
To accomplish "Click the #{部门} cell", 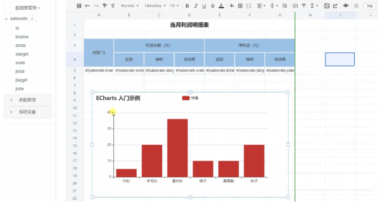I will pyautogui.click(x=99, y=53).
